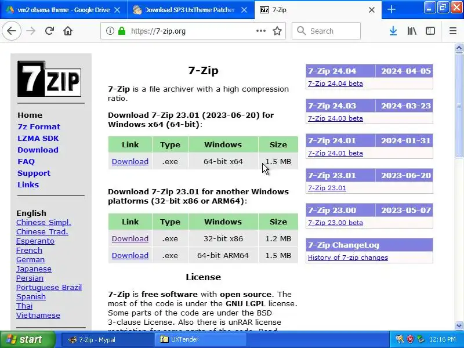Open the downloads arrow panel
Screen dimensions: 464x348
coord(393,31)
